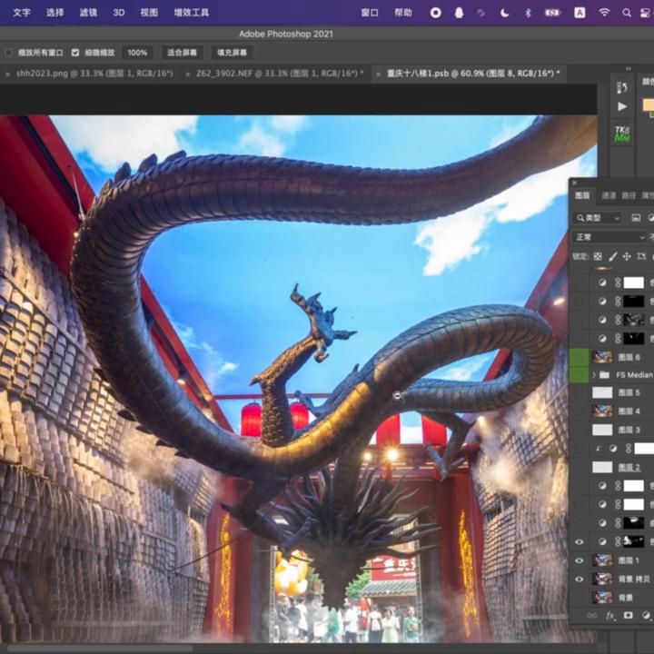Screen dimensions: 654x654
Task: Expand the FS Median layer group
Action: click(x=594, y=374)
